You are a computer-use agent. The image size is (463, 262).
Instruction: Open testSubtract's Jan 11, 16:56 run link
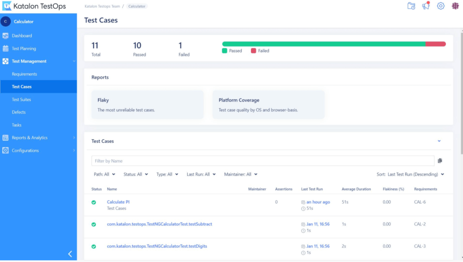(318, 224)
